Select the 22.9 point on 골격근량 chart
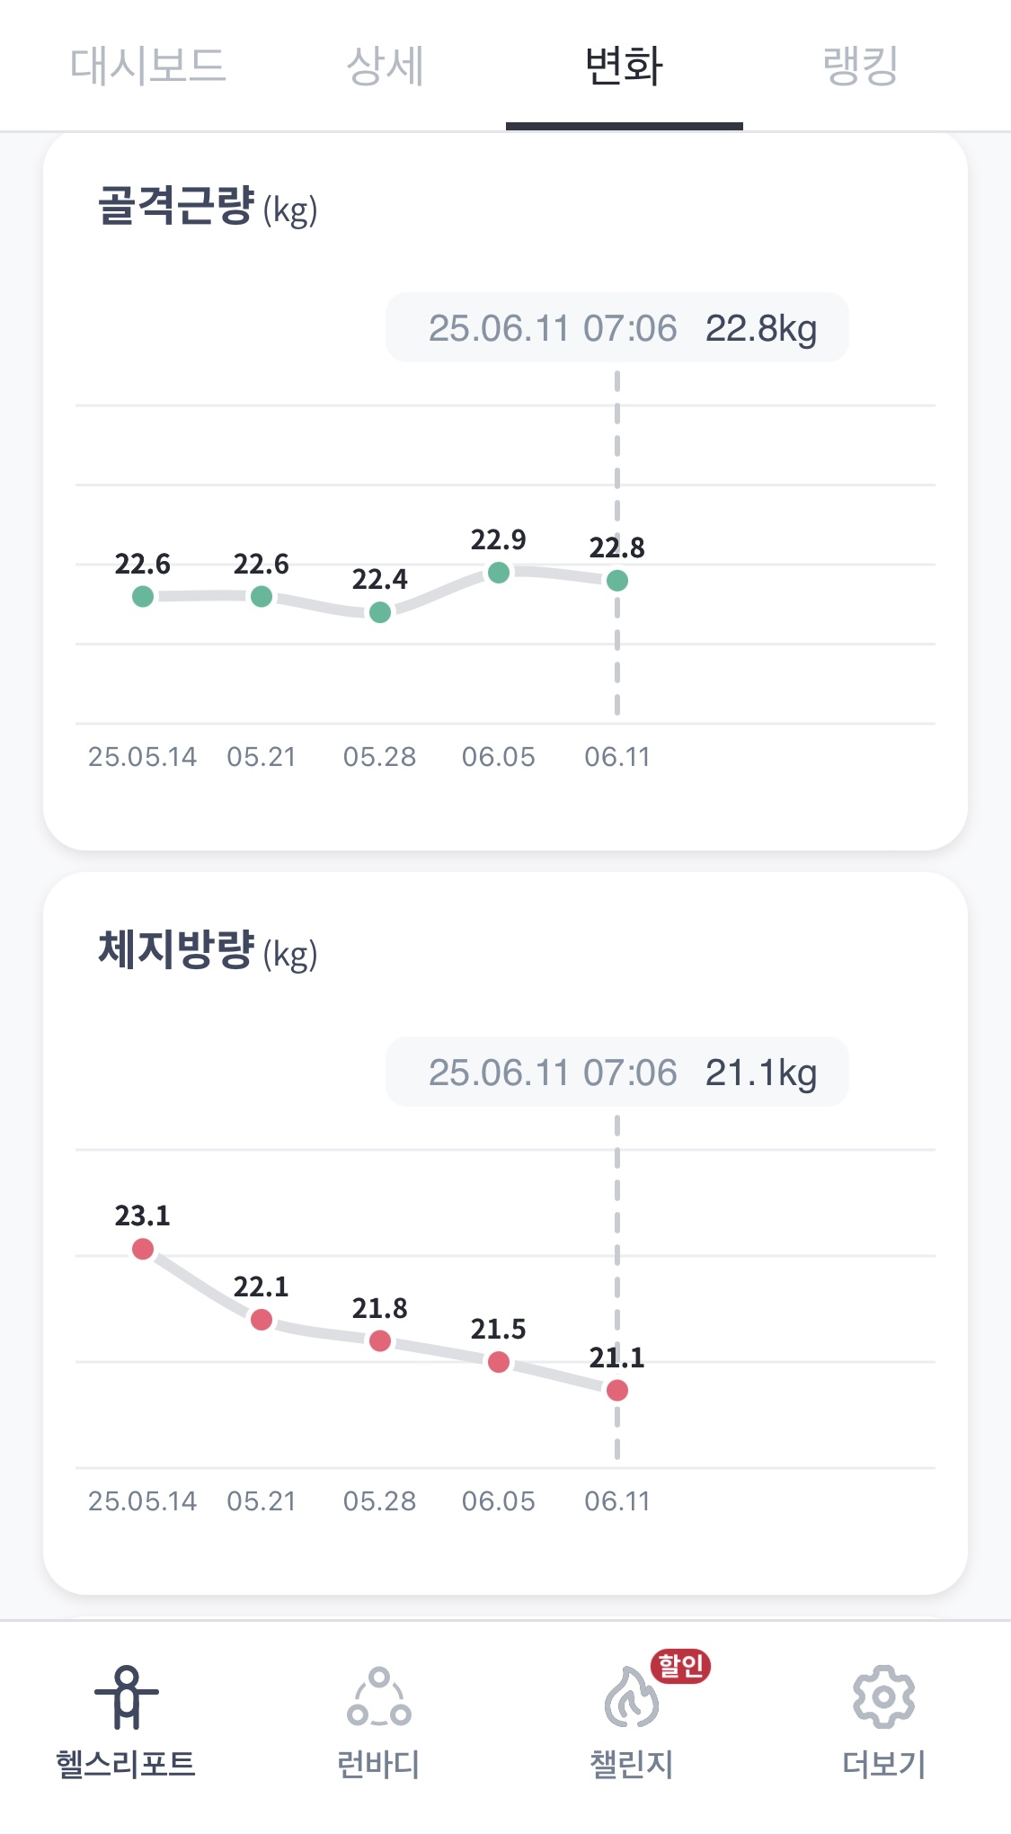 499,573
